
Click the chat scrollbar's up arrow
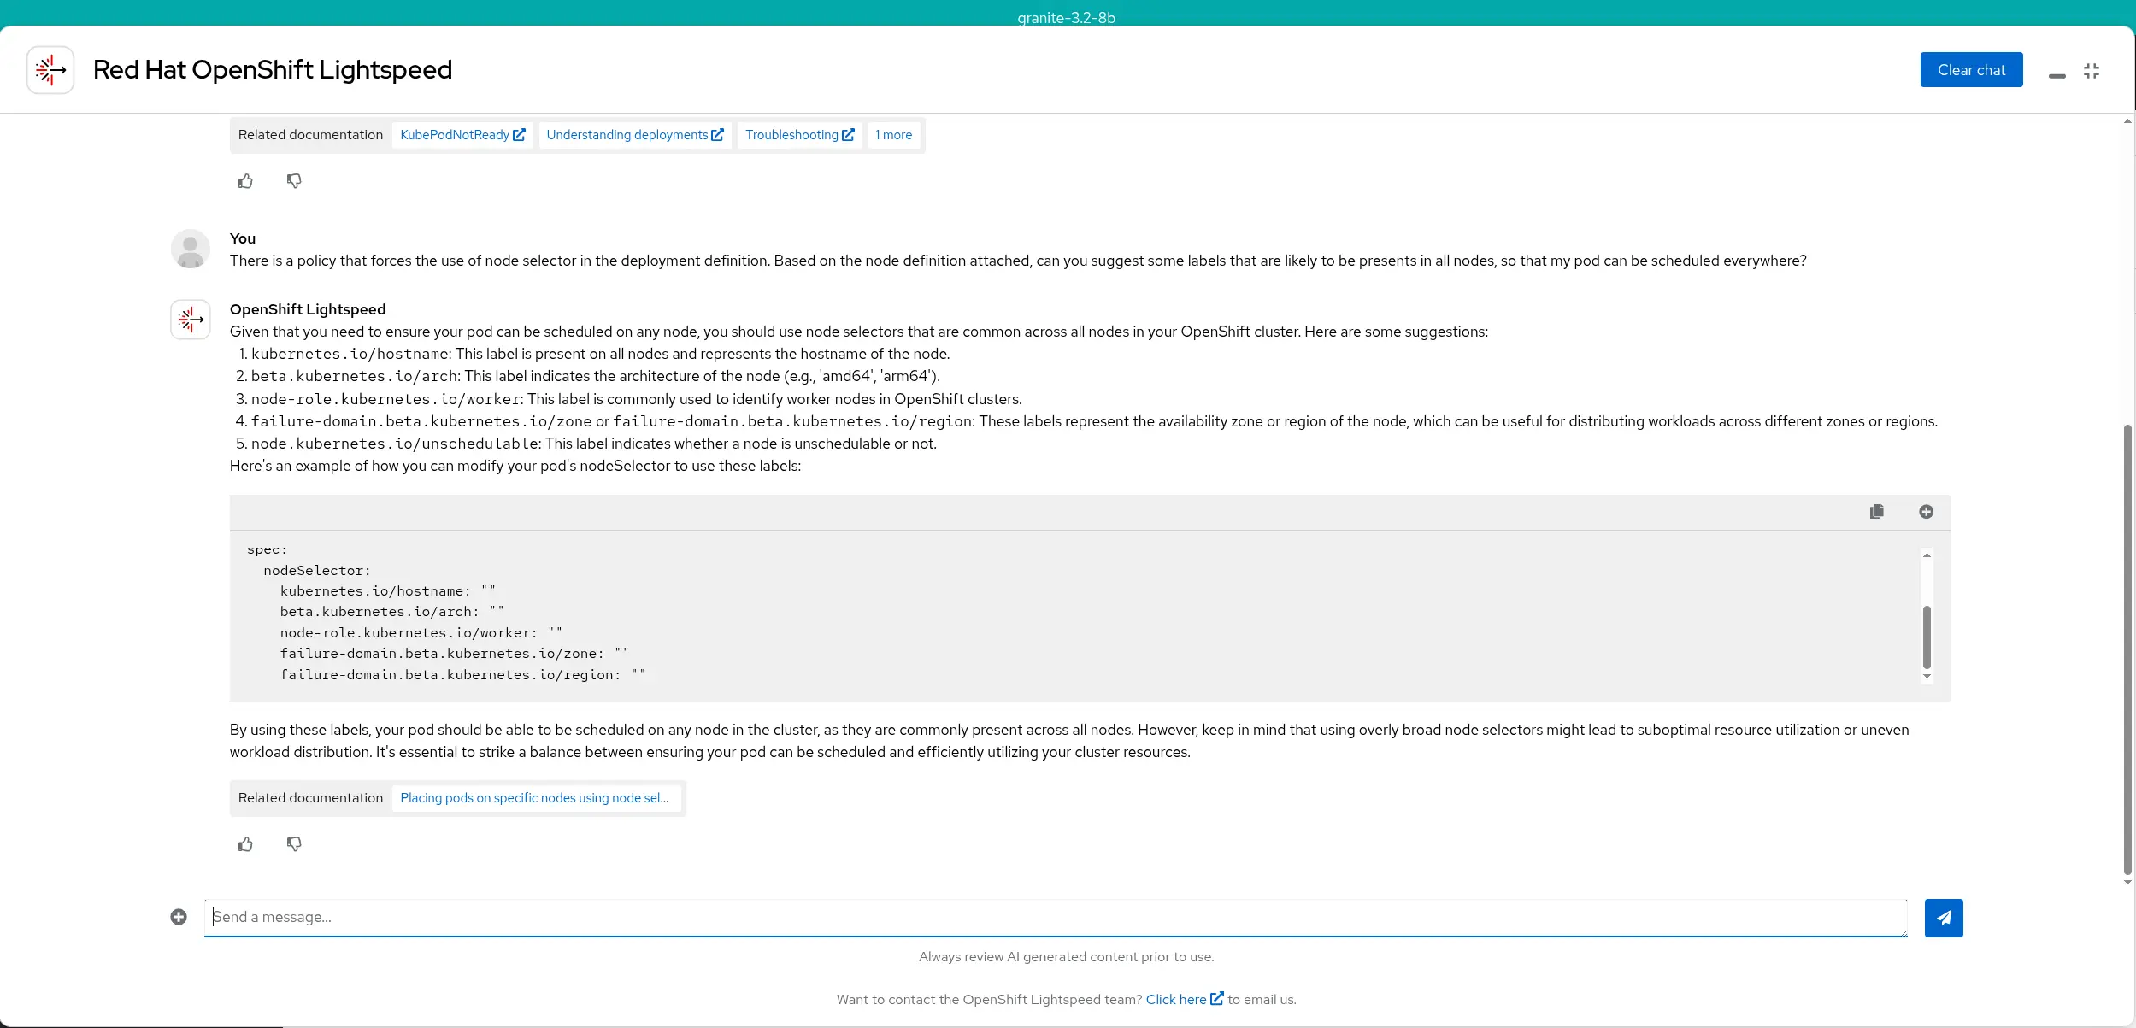point(2127,121)
